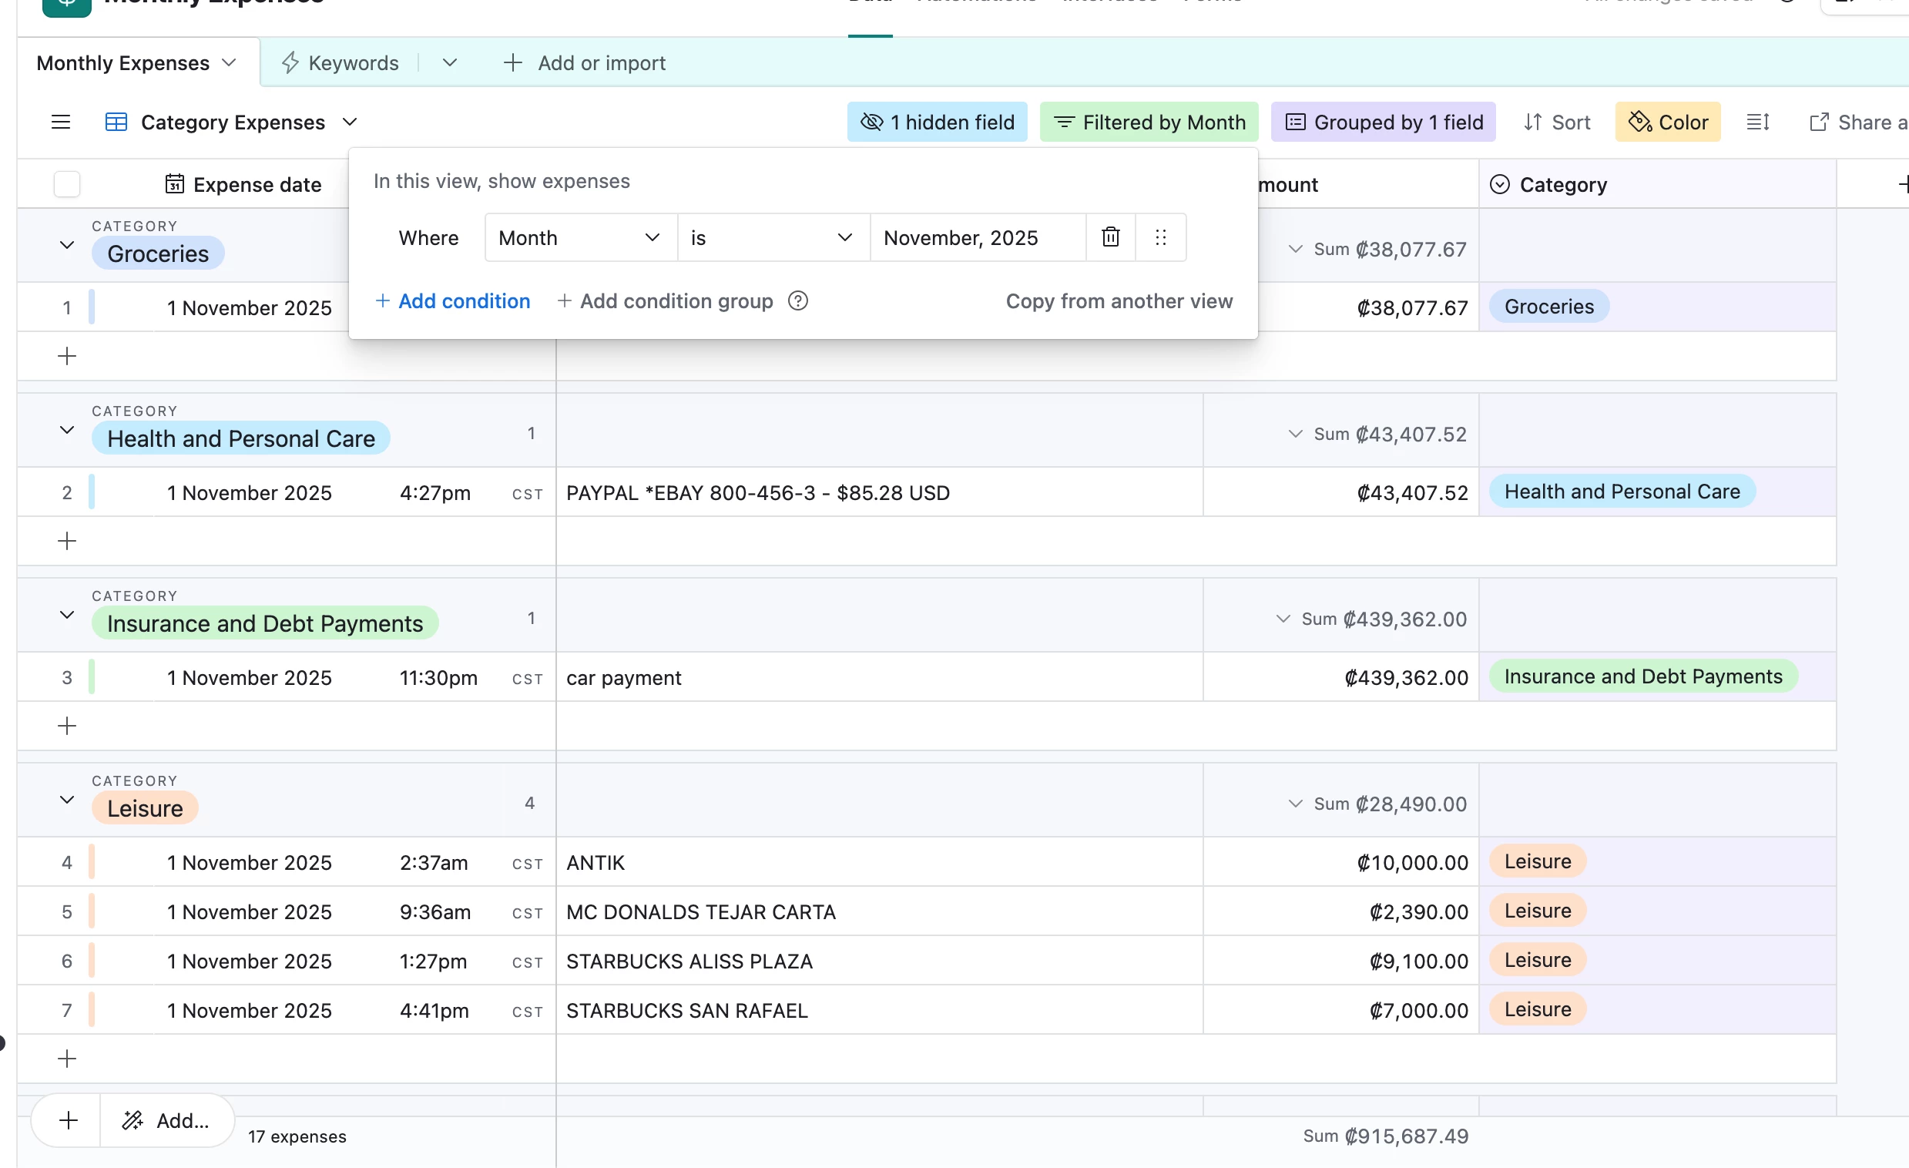Click the Add condition link

click(x=453, y=300)
